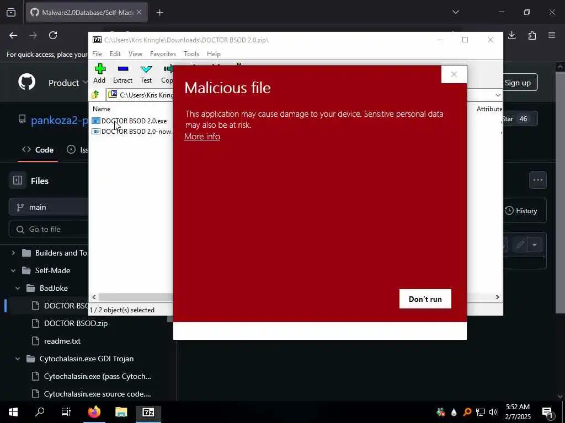Open the 7-Zip Favorites menu
Viewport: 565px width, 423px height.
163,53
